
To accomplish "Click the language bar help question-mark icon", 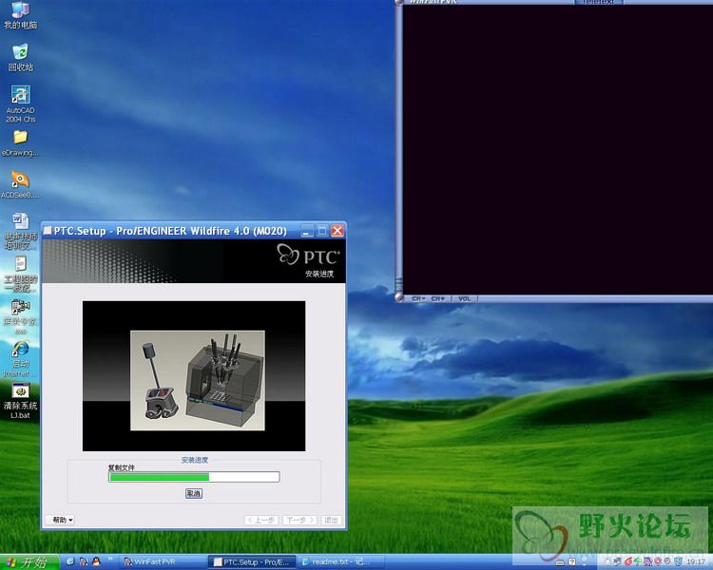I will [572, 562].
